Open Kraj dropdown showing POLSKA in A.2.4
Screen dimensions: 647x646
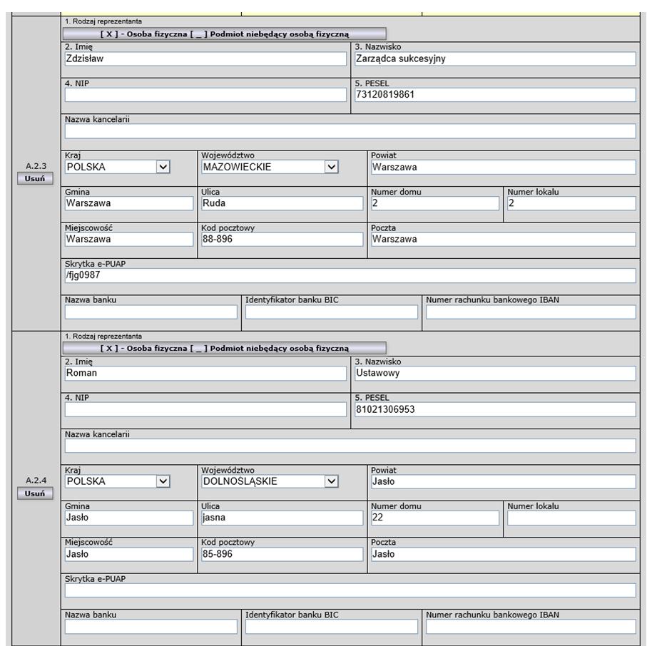(x=118, y=481)
